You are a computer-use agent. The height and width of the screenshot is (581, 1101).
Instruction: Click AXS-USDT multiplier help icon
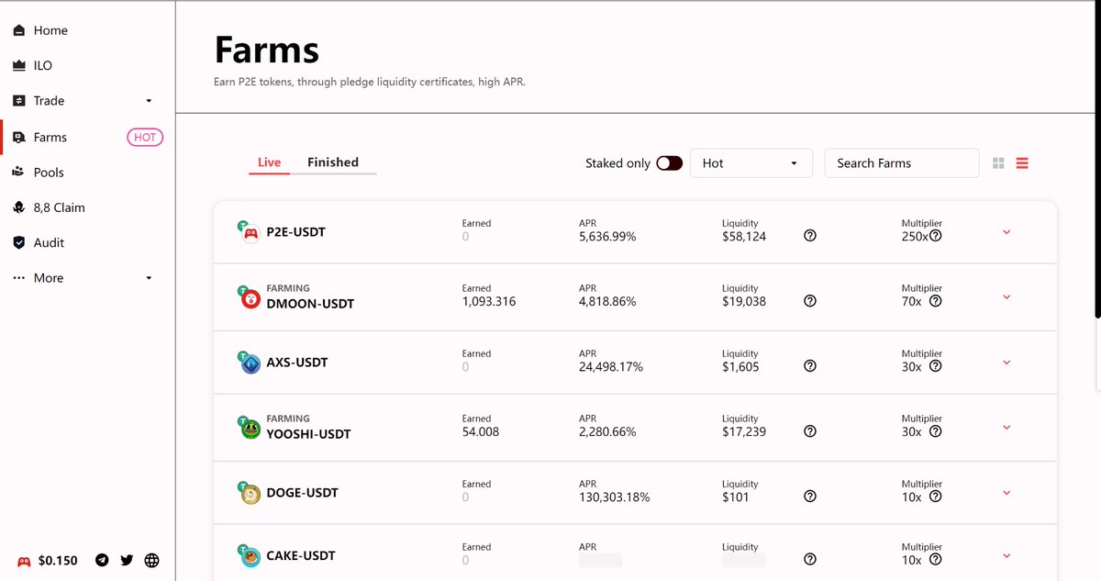point(936,366)
